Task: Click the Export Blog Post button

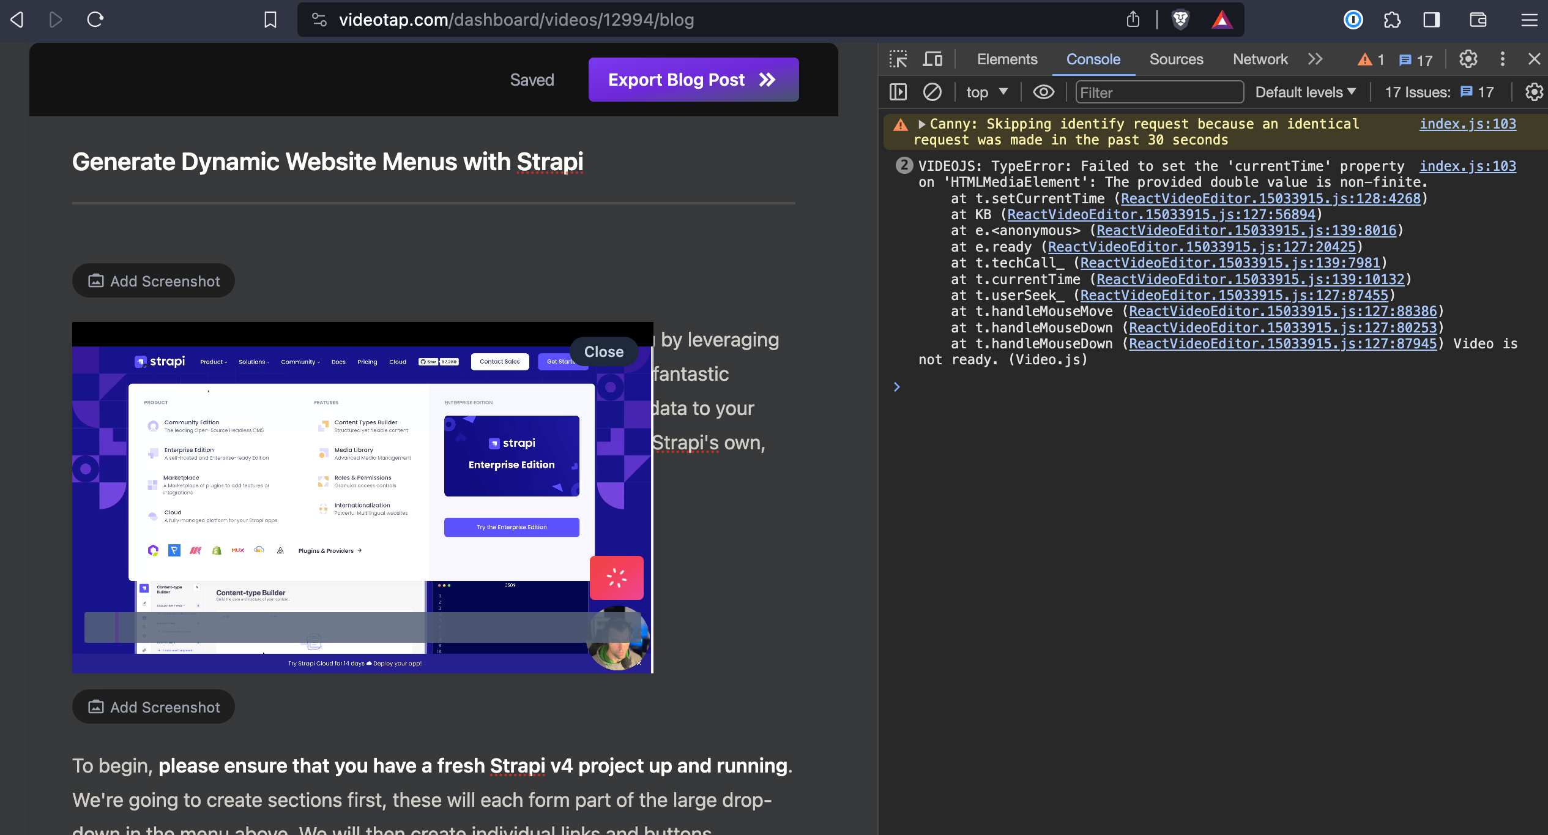Action: point(693,79)
